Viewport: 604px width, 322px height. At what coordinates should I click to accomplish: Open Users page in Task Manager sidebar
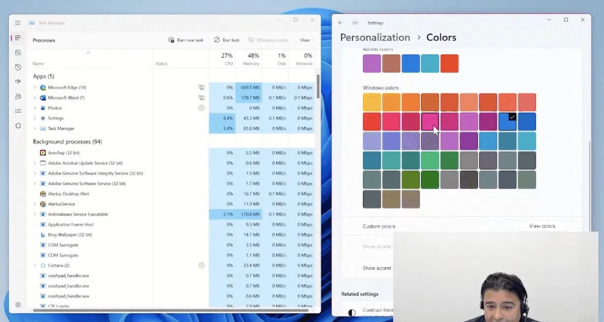pos(18,97)
